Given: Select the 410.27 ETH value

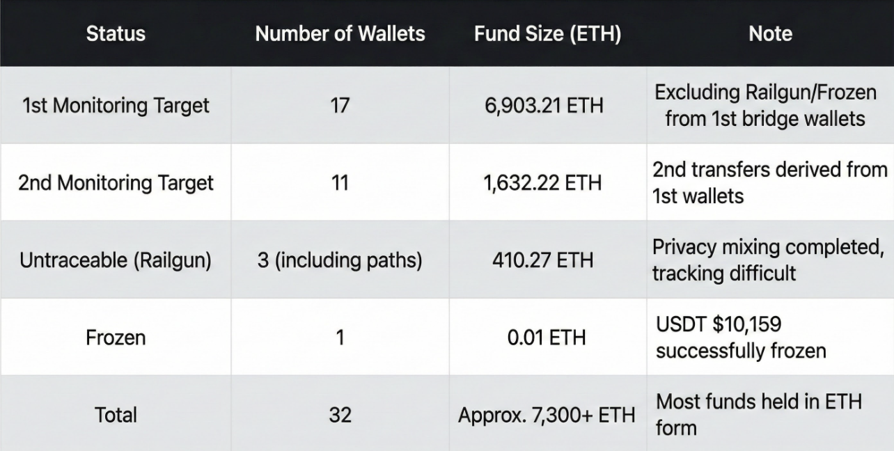Looking at the screenshot, I should click(x=547, y=260).
